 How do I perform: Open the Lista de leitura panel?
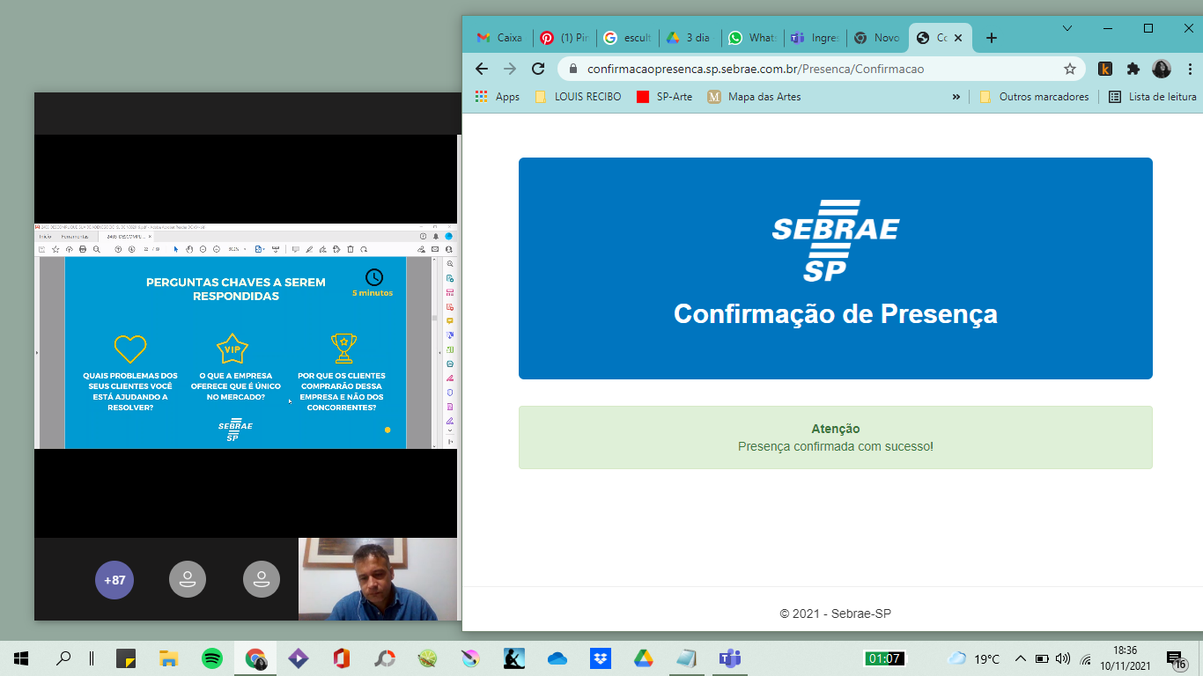(1153, 97)
